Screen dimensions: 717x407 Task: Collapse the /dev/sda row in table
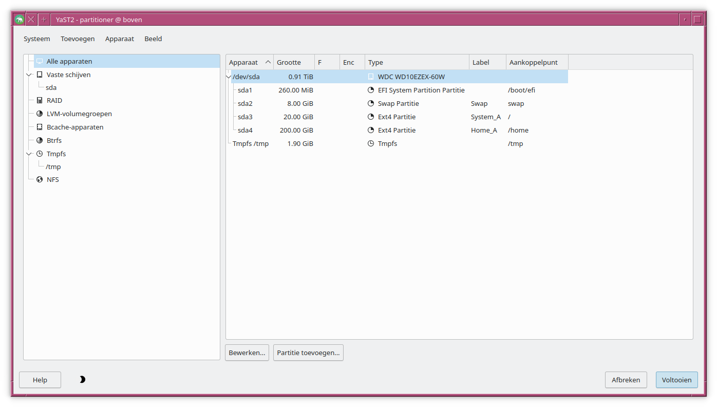click(229, 77)
